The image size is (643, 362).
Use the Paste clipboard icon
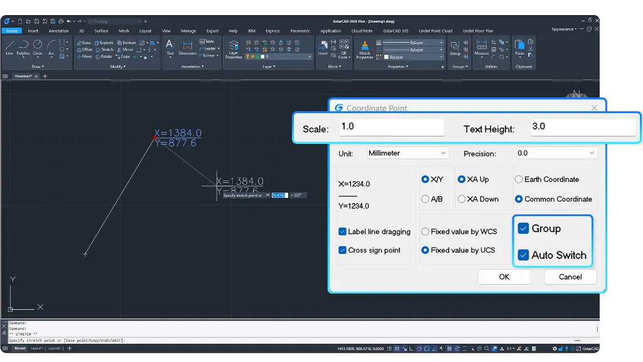pos(519,47)
